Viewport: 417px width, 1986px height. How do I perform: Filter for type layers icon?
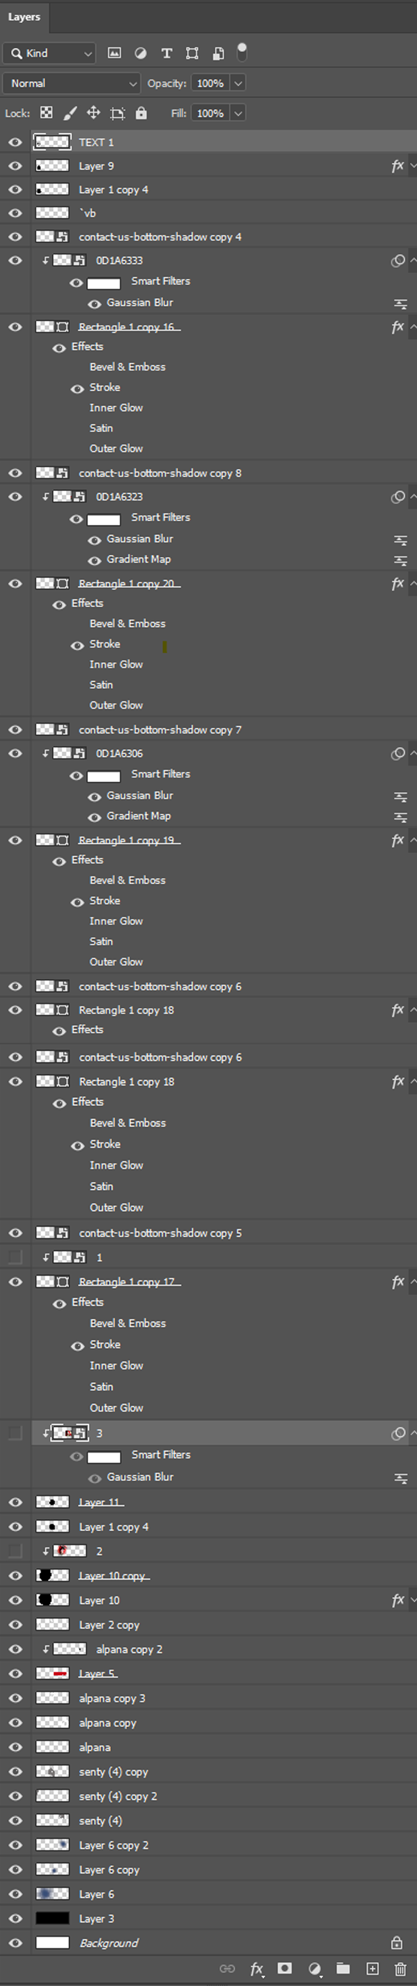[166, 53]
